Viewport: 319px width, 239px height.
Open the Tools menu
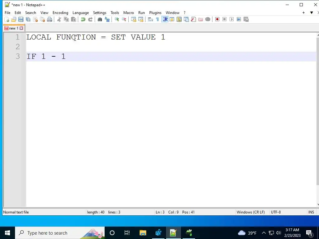(x=115, y=12)
